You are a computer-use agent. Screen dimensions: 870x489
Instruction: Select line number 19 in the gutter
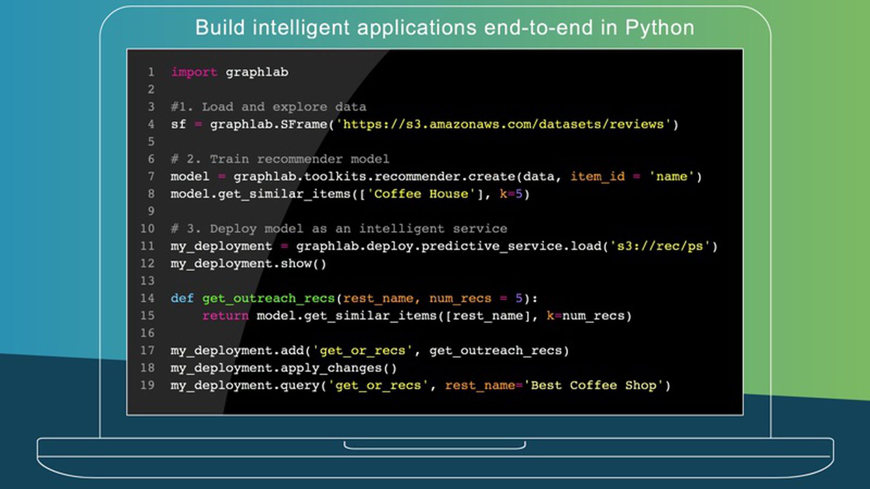click(x=147, y=385)
